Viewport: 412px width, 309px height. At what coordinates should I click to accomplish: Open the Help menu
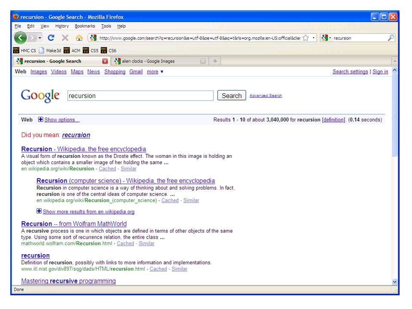point(121,26)
